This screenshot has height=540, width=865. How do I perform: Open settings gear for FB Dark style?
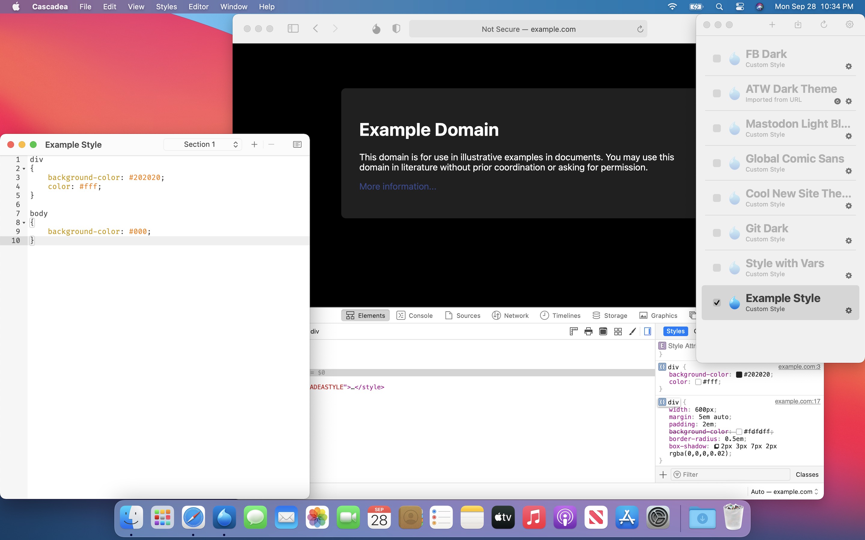point(848,66)
